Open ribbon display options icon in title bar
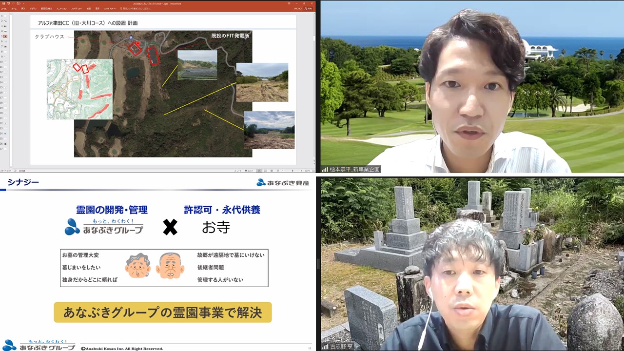 coord(289,3)
